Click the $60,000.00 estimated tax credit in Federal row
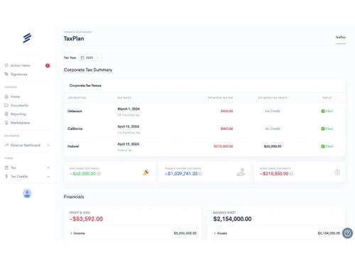This screenshot has width=355, height=266. (x=273, y=146)
